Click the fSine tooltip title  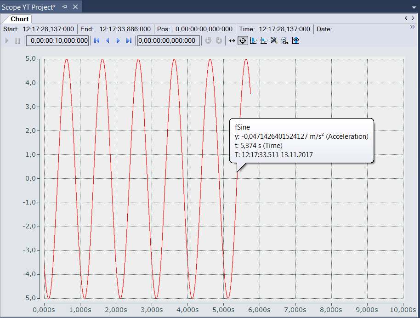pos(243,127)
